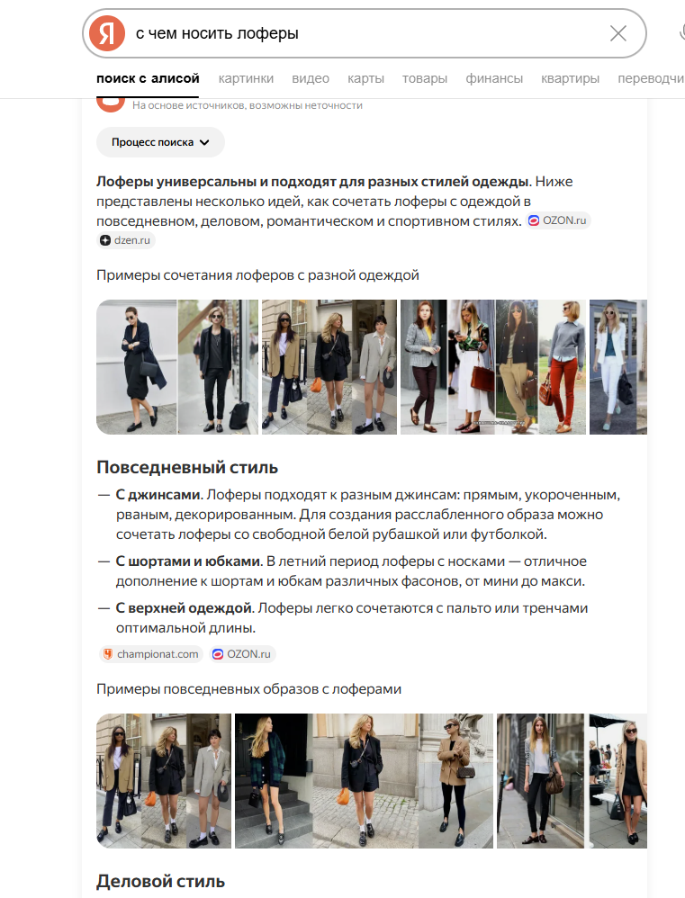
Task: Clear the search query with X icon
Action: click(x=618, y=33)
